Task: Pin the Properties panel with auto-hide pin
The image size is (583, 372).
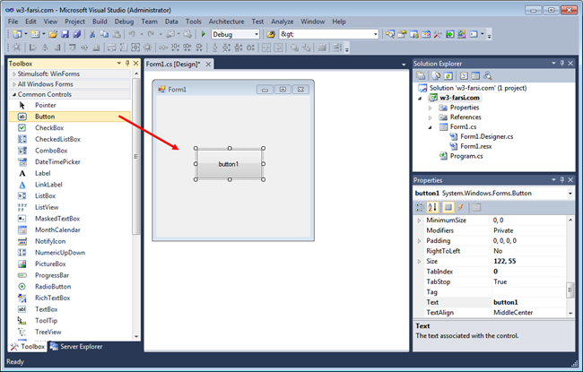Action: [x=561, y=180]
